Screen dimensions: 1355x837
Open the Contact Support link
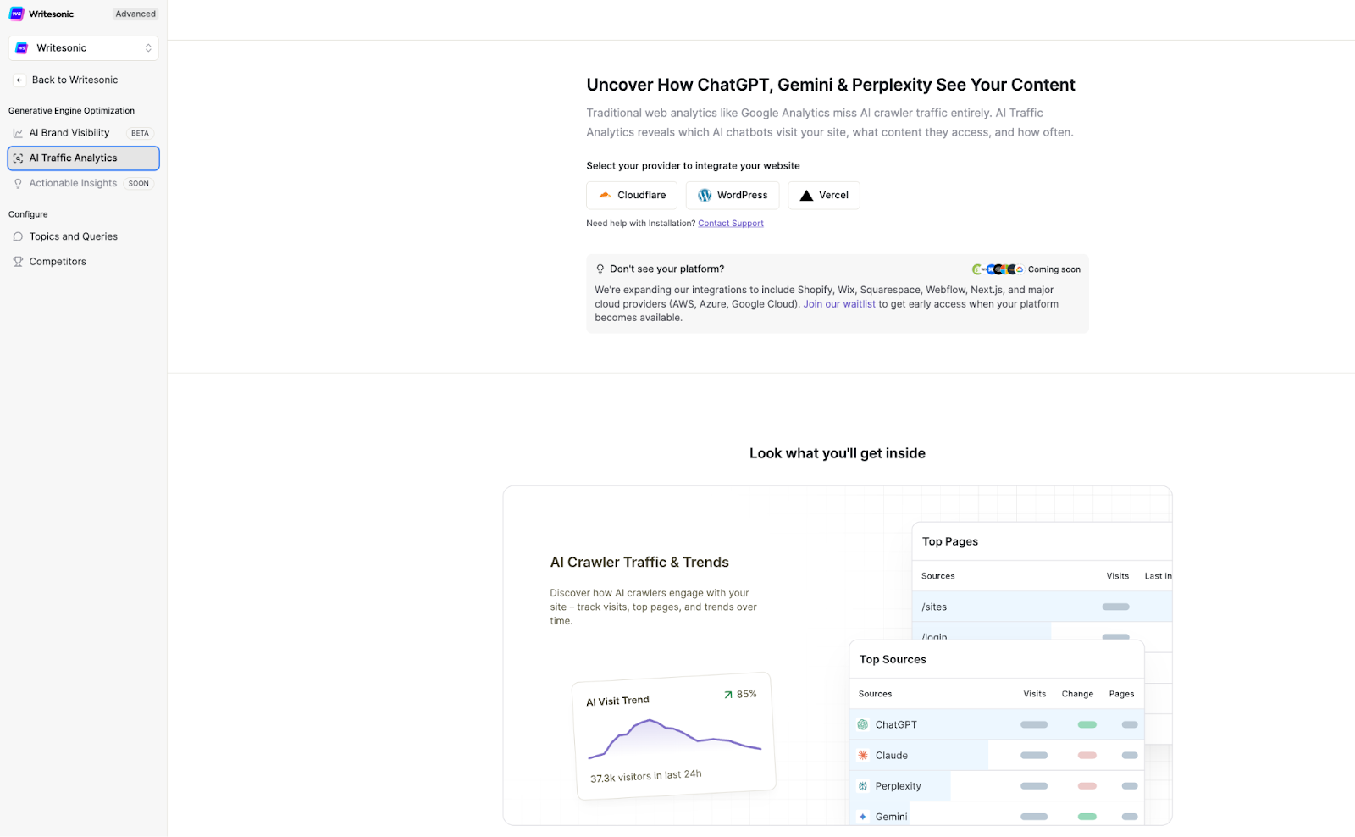click(731, 224)
